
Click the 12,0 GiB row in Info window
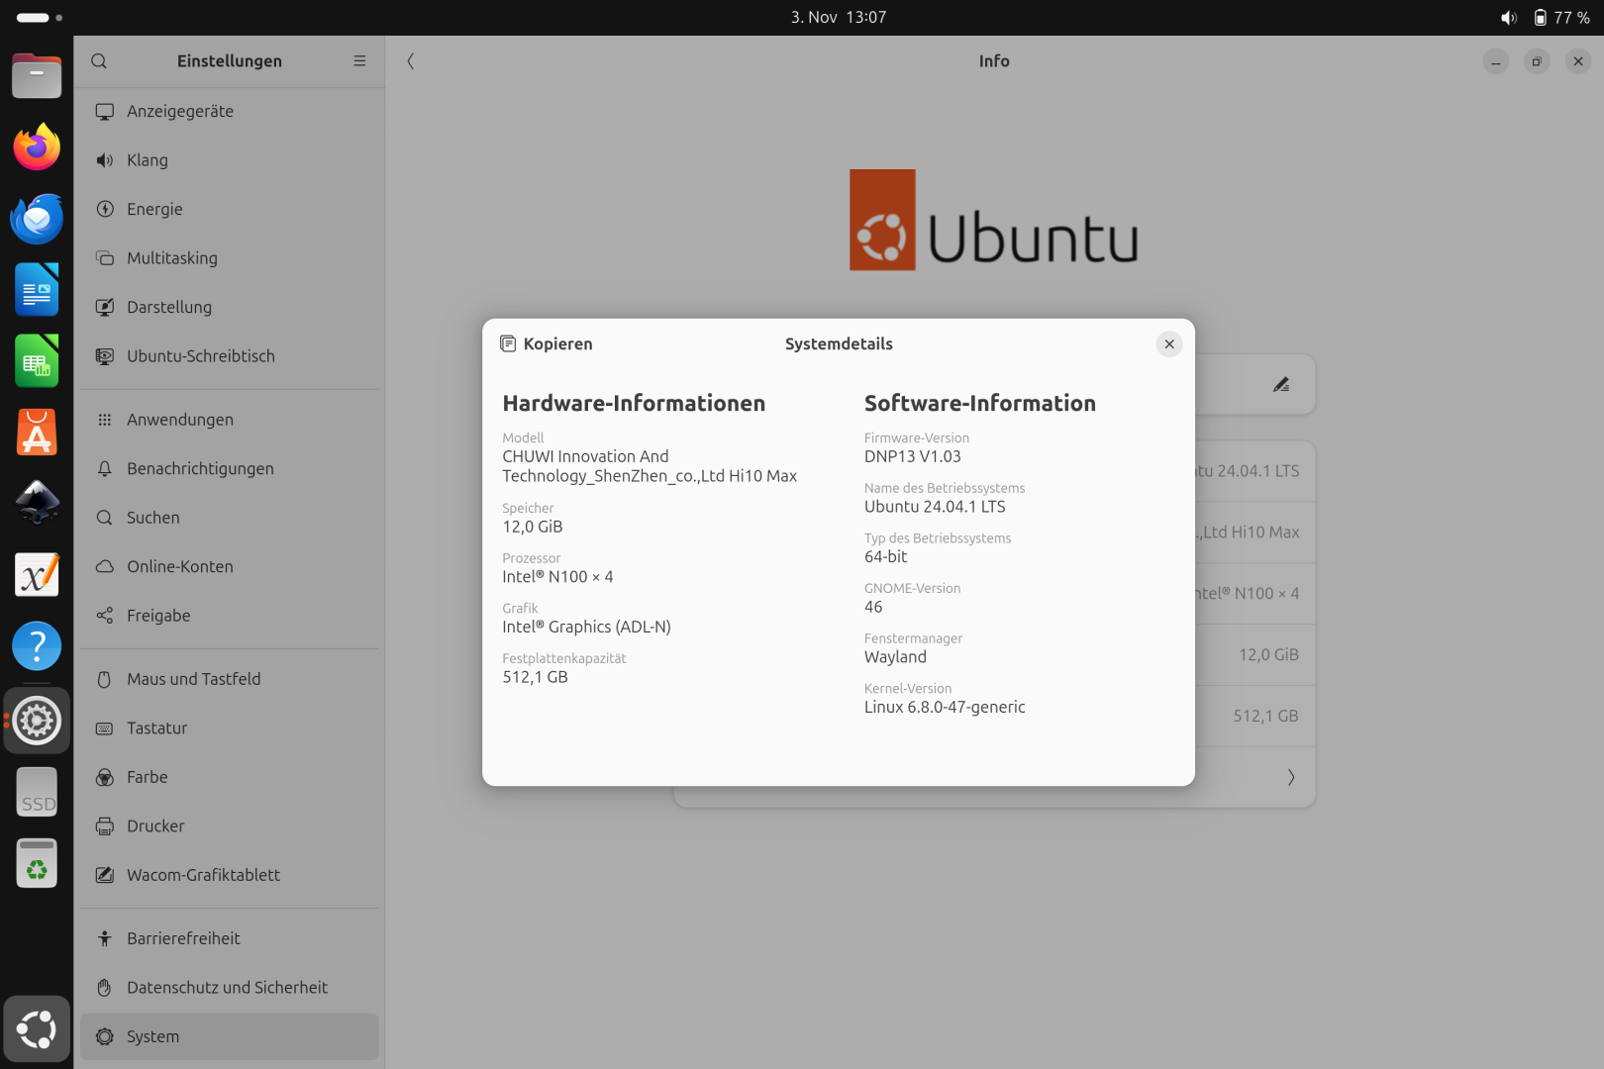click(x=1255, y=654)
